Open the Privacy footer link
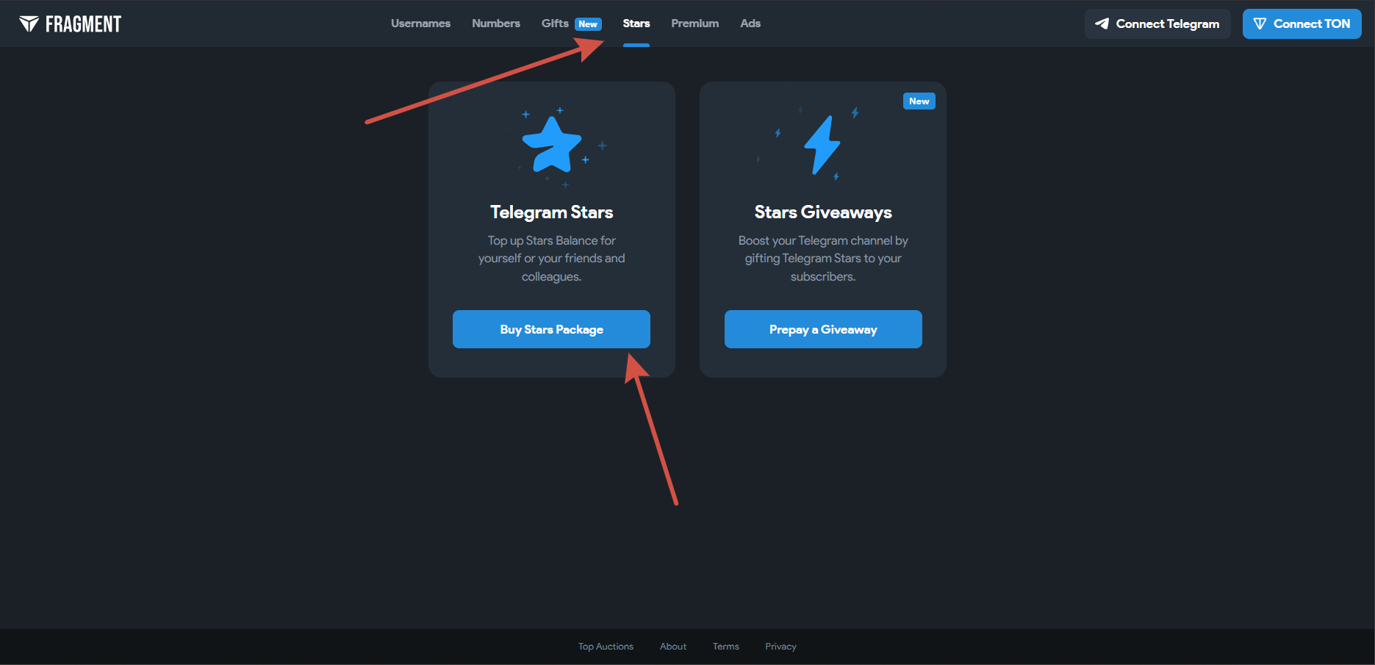 tap(780, 647)
